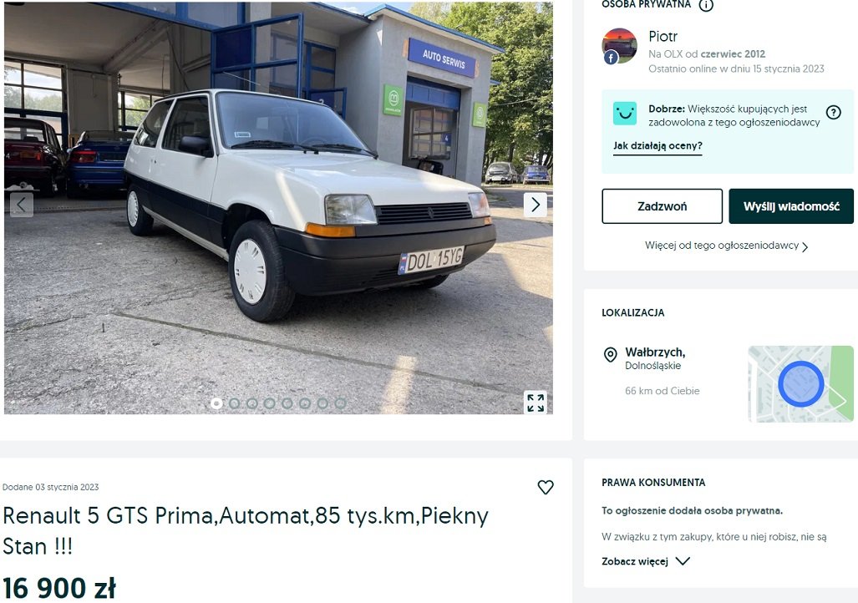858x603 pixels.
Task: Select the first gallery dot indicator
Action: (216, 403)
